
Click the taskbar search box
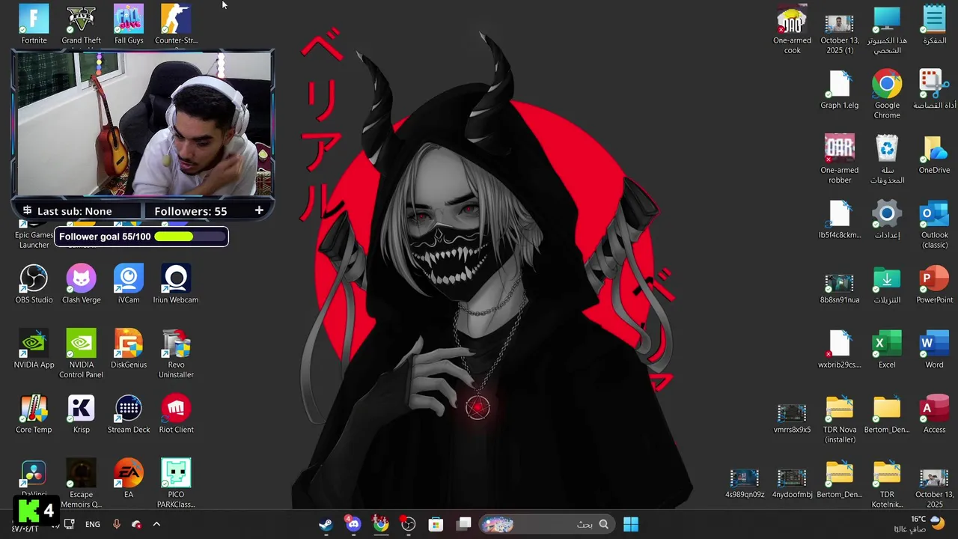[547, 524]
